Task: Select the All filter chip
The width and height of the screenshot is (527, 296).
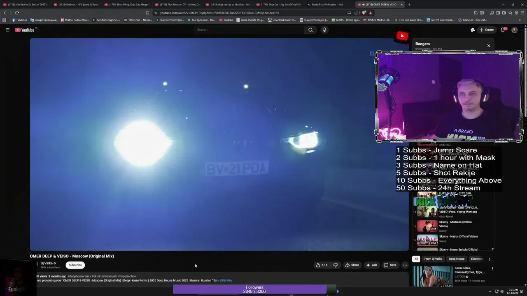Action: click(416, 259)
